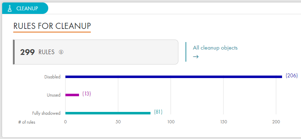
Task: Click the dark blue Disabled bar
Action: tap(174, 77)
